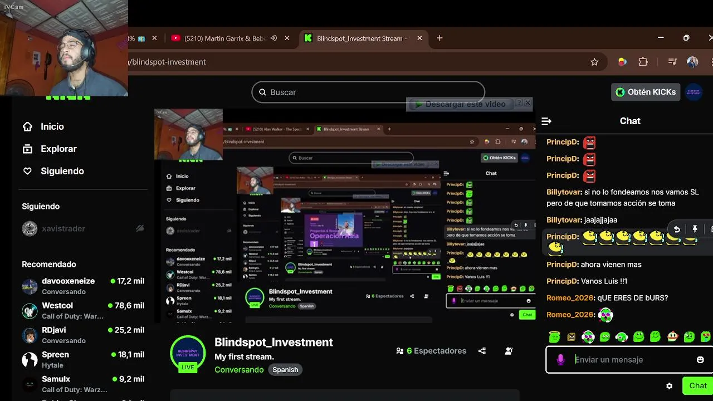Open the Samulx recommended channel
This screenshot has height=401, width=713.
point(84,384)
